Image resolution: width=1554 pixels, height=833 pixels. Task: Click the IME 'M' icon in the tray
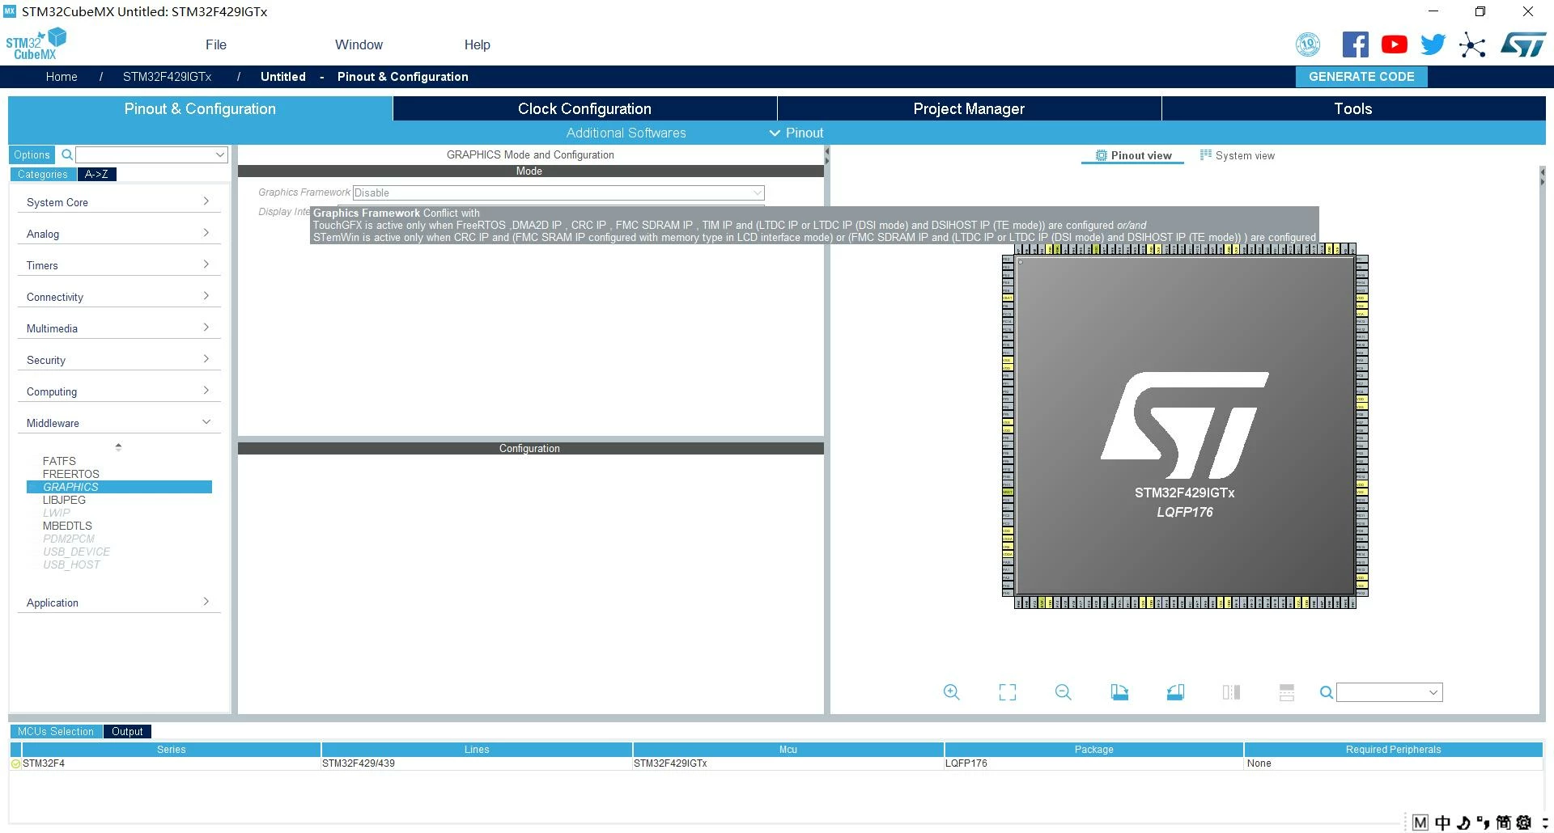(x=1420, y=823)
